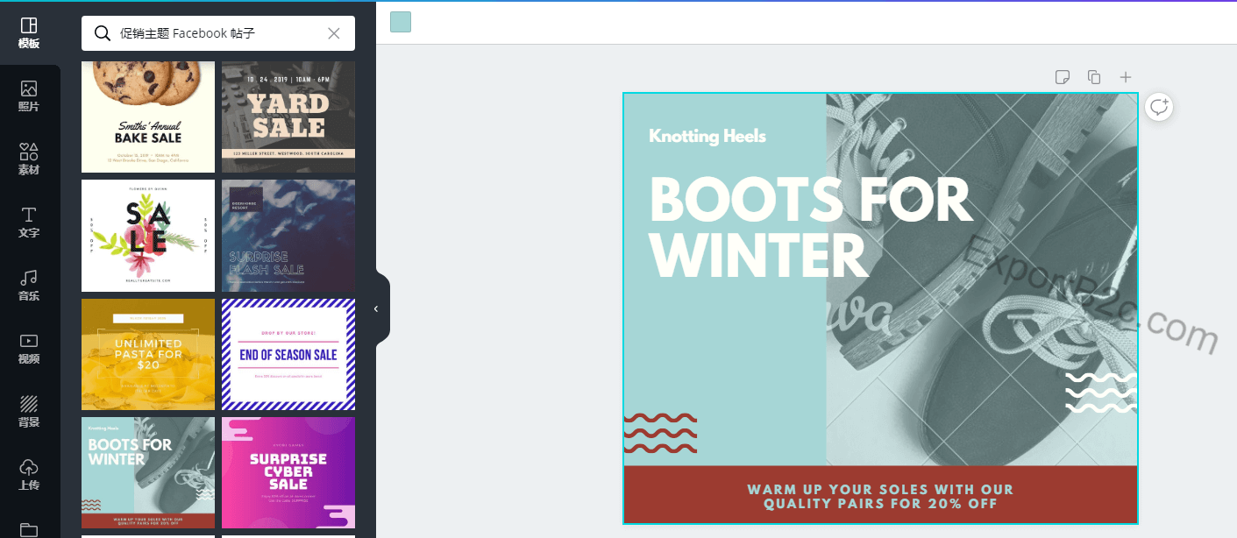Select the Surprise Cyber Sale template
Screen dimensions: 1237x538
(288, 473)
